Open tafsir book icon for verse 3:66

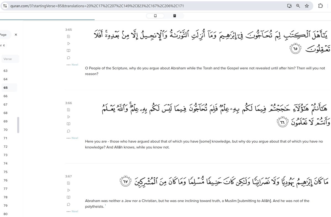point(68,124)
